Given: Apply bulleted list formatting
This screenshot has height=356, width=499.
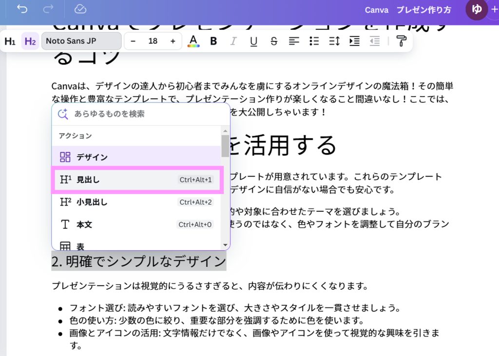Looking at the screenshot, I should 314,41.
